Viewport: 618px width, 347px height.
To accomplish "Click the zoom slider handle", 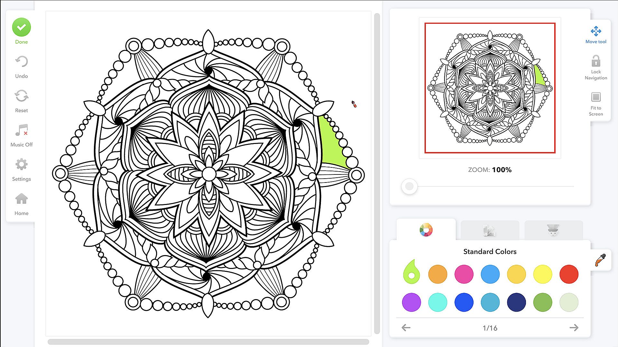I will coord(409,186).
